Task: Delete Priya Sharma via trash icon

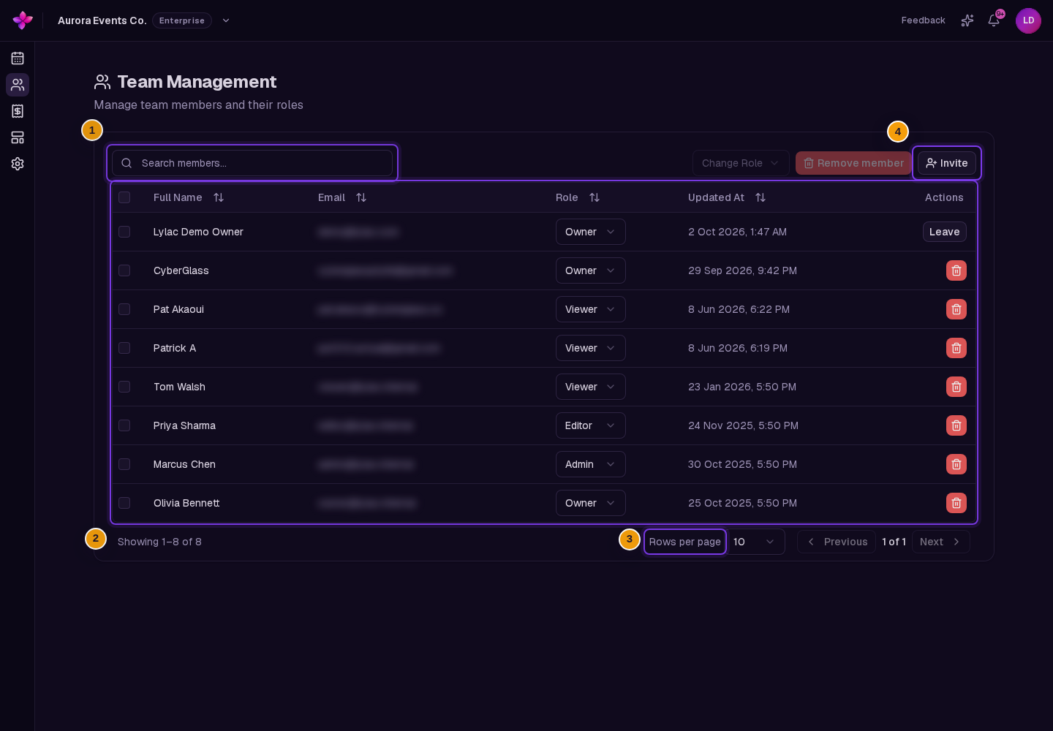Action: [x=956, y=425]
